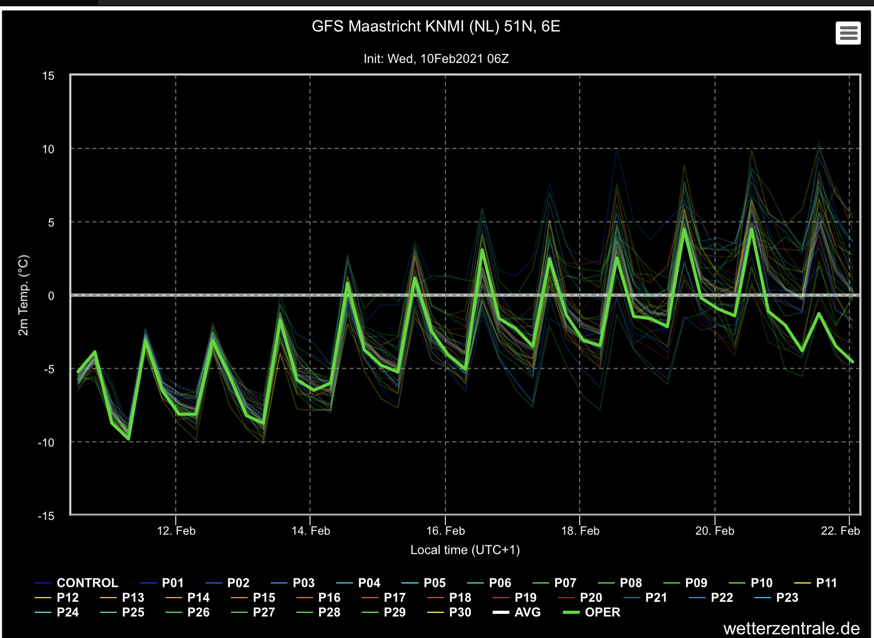Hide the P01 ensemble member
Viewport: 874px width, 638px height.
[x=162, y=583]
